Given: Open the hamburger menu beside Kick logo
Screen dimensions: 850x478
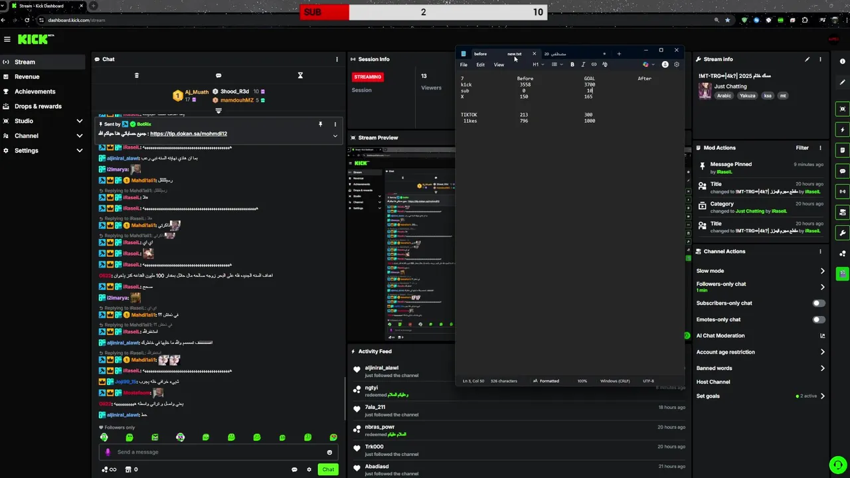Looking at the screenshot, I should [7, 39].
